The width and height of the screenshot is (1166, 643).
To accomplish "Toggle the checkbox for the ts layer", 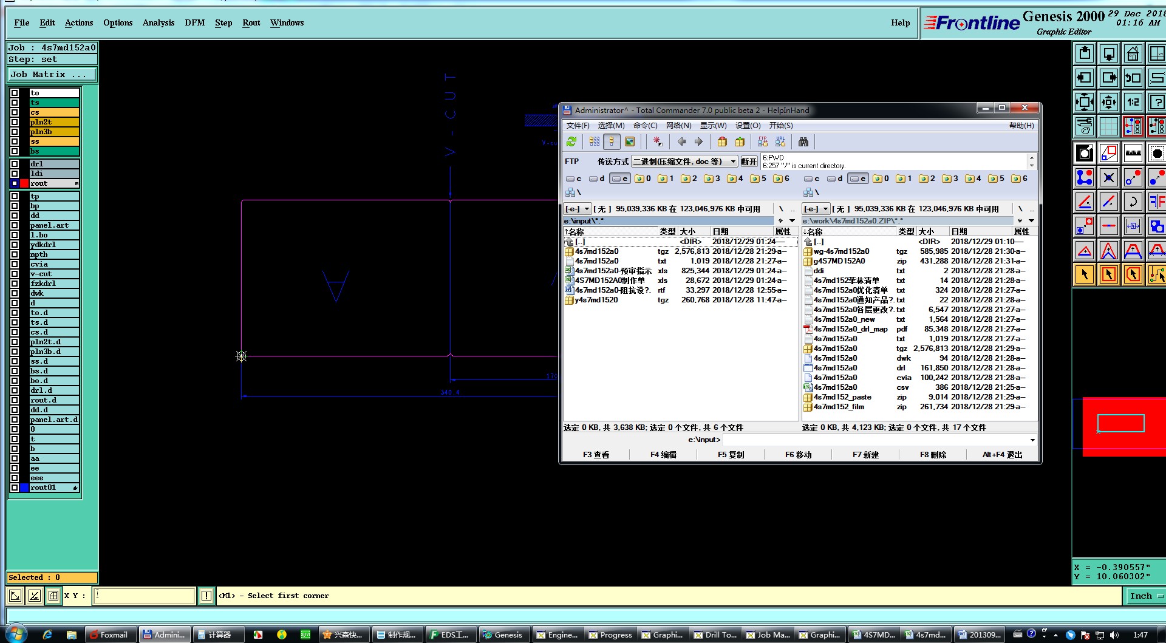I will pos(15,103).
